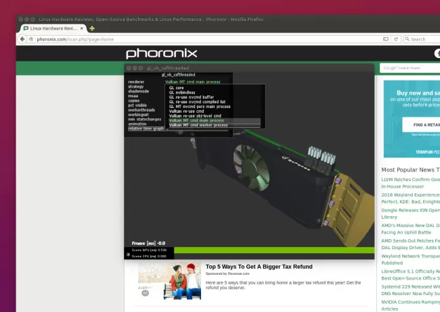Select Vulkan re-use obj-level cmd renderer

196,115
